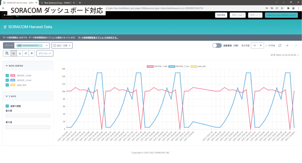
Task: Open the SIM resource dropdown
Action: [x=32, y=46]
